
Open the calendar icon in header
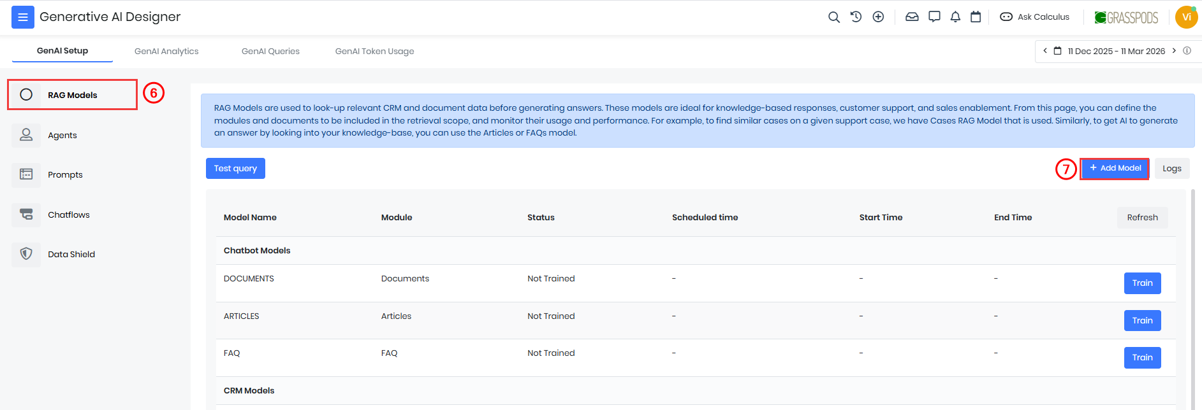(976, 17)
